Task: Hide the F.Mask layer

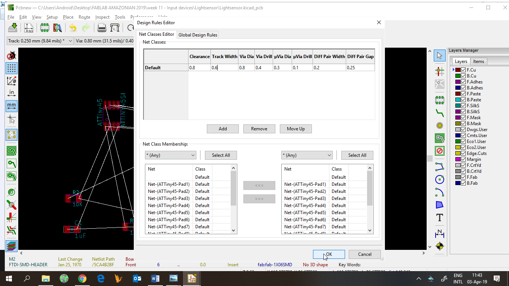Action: click(x=464, y=118)
